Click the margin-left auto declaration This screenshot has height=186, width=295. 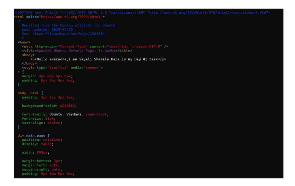40,165
